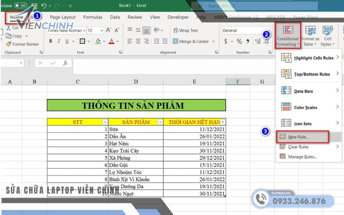Select the cell 'Bình Xịt Vi Khuẩn'
344x215 pixels.
[x=135, y=179]
